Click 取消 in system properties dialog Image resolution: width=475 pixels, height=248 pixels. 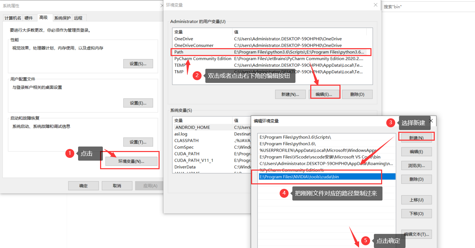tap(117, 185)
